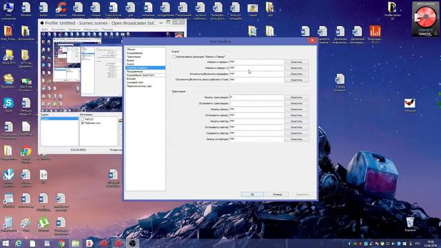The width and height of the screenshot is (441, 248).
Task: Focus the 'Остановить запись' hotkey field
Action: [256, 115]
